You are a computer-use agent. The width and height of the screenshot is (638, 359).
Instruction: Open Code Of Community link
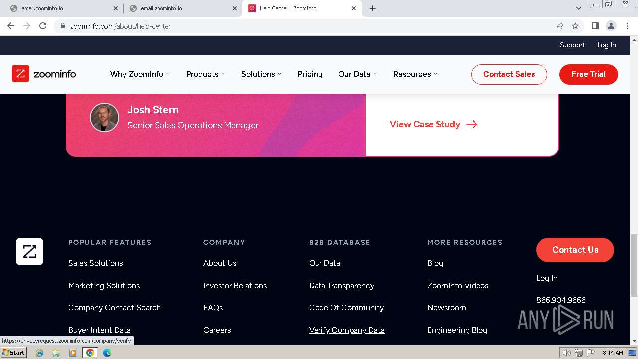(x=346, y=307)
